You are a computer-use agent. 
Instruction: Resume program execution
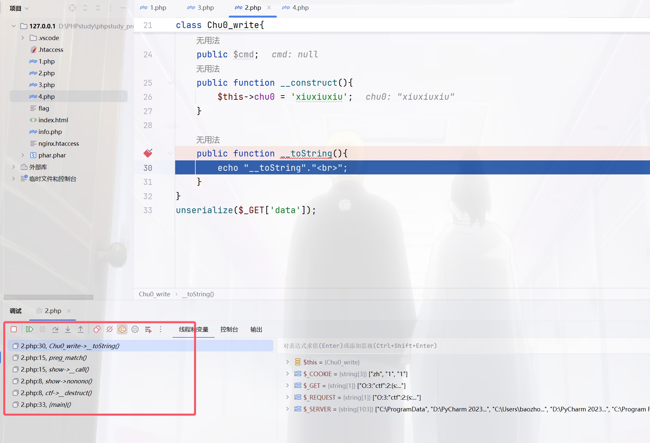(x=29, y=329)
